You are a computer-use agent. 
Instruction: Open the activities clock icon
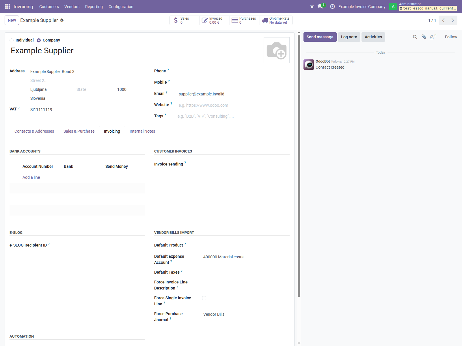point(332,6)
